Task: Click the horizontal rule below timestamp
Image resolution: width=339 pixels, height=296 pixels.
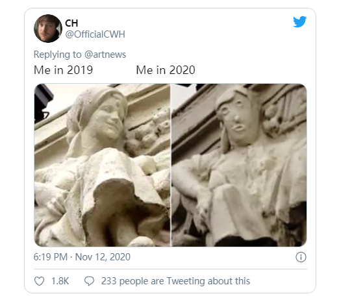Action: tap(170, 269)
